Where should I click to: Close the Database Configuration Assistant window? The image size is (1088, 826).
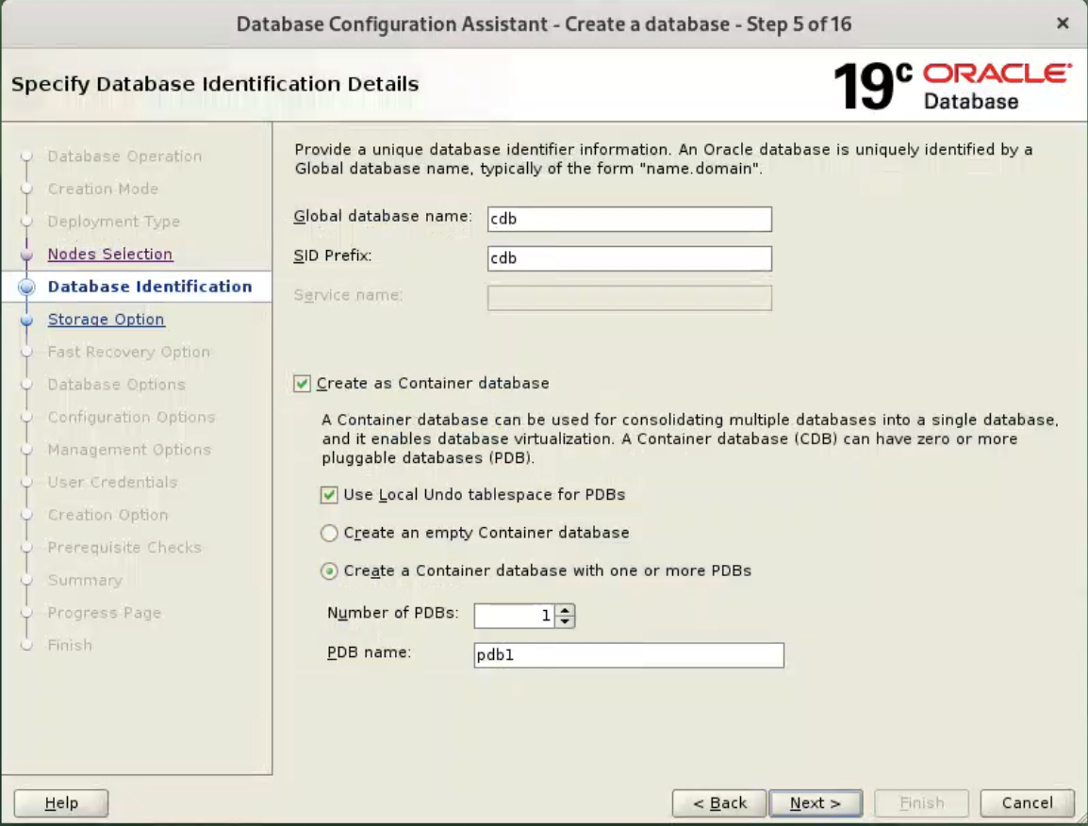1063,24
